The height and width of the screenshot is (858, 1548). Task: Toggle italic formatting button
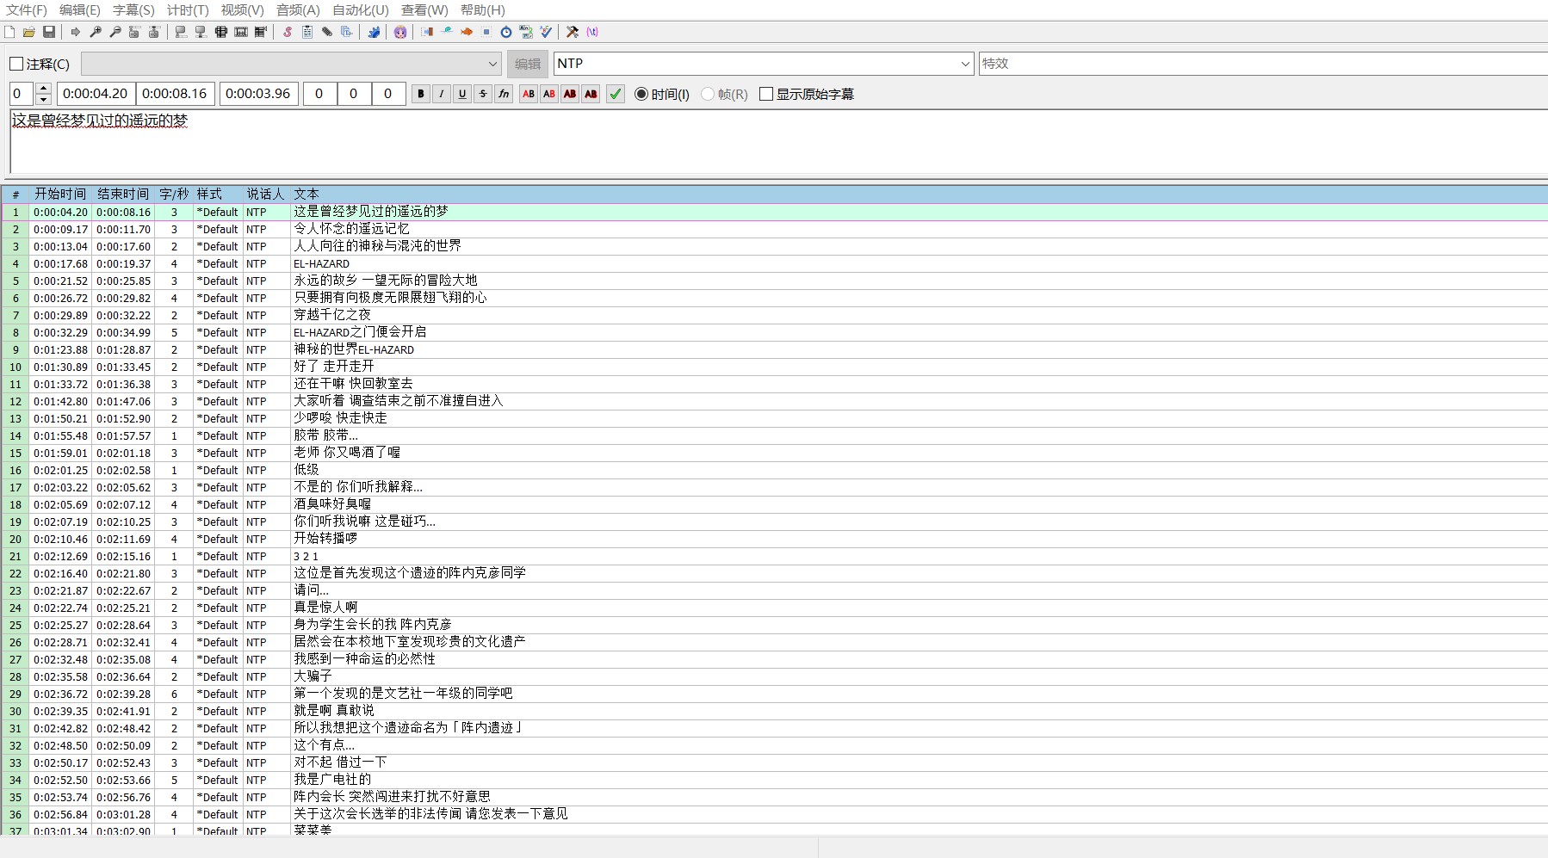pyautogui.click(x=442, y=94)
